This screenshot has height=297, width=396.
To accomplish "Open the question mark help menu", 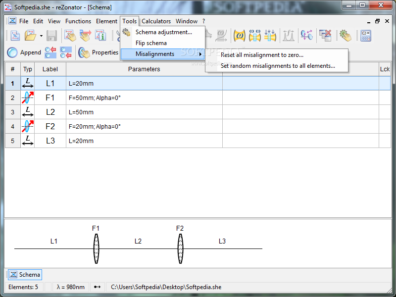I will (203, 21).
